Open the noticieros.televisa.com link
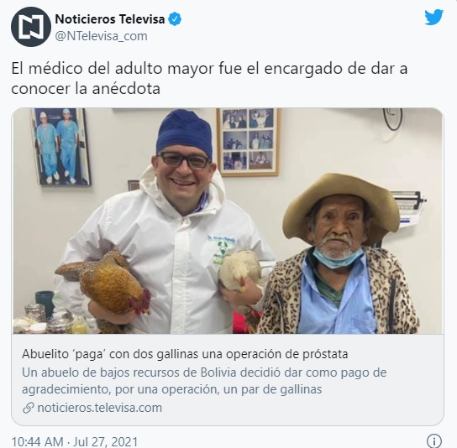Screen dimensions: 457x448 tap(99, 408)
